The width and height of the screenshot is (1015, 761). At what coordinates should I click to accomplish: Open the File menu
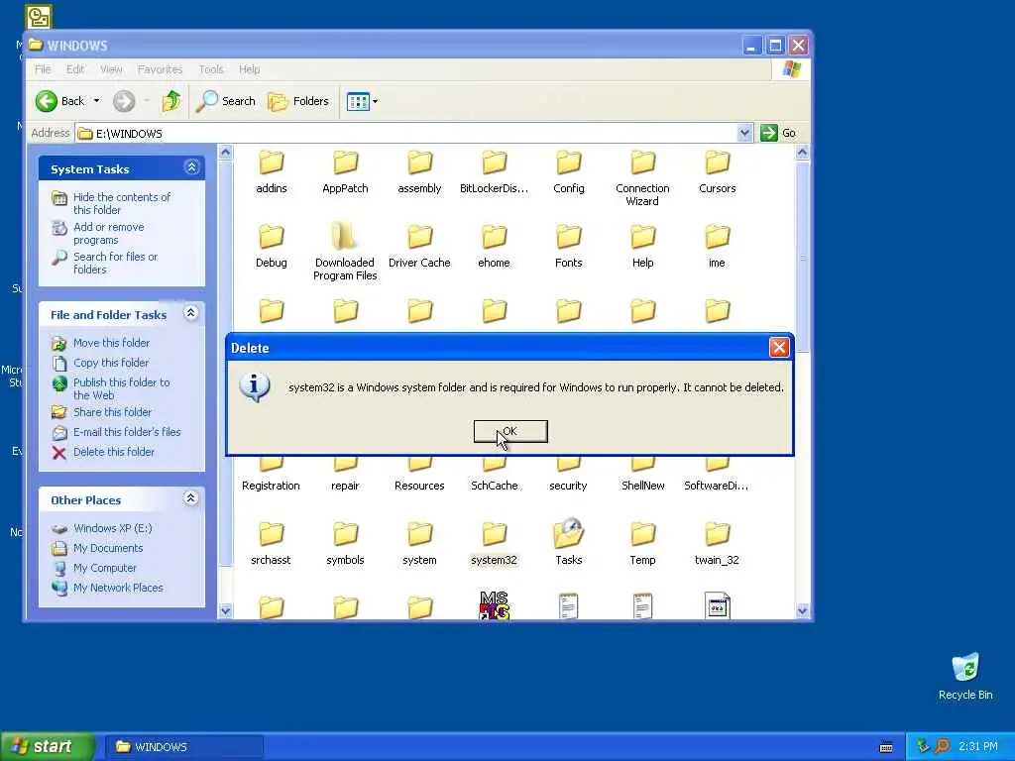pyautogui.click(x=43, y=69)
